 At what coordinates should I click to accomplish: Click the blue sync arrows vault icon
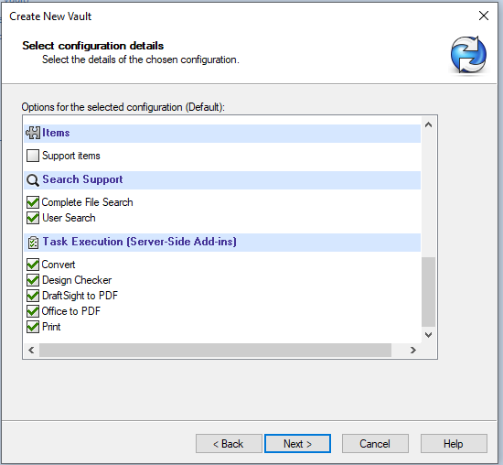(468, 54)
